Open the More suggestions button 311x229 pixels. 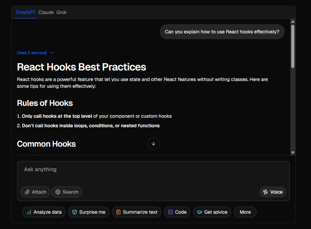[x=245, y=212]
